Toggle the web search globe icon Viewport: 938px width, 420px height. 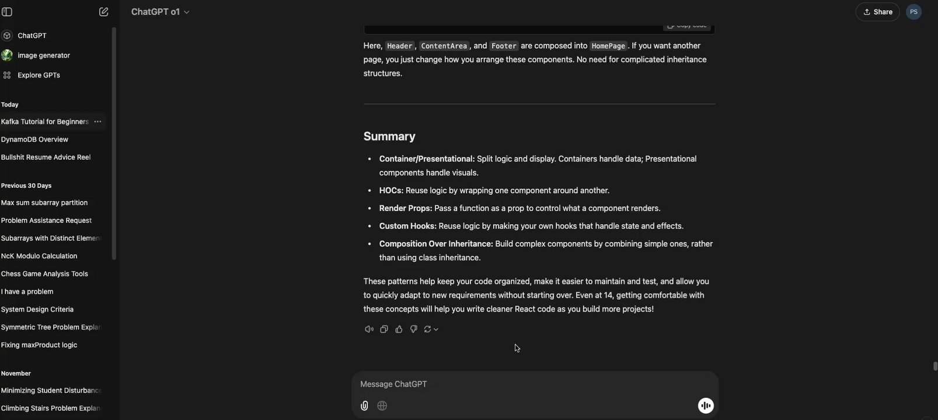point(382,406)
